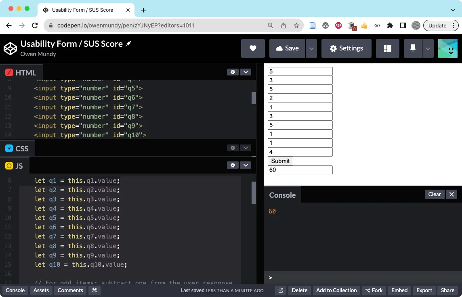Expand the HTML editor chevron menu

246,72
